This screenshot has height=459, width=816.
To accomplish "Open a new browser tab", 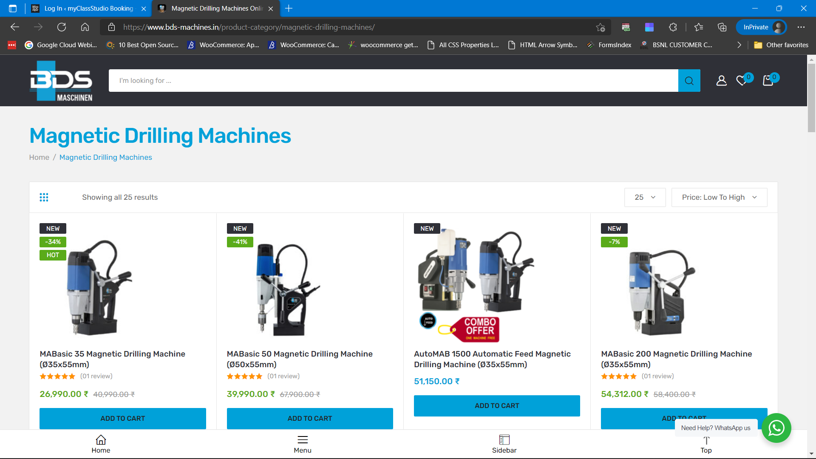I will pos(289,8).
